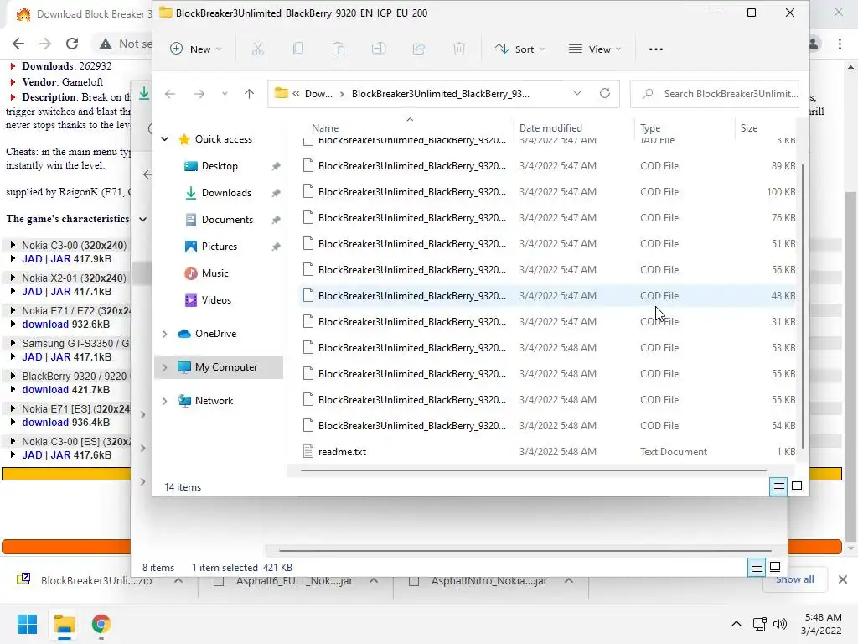Select Network in navigation pane
The image size is (858, 644).
[x=214, y=401]
